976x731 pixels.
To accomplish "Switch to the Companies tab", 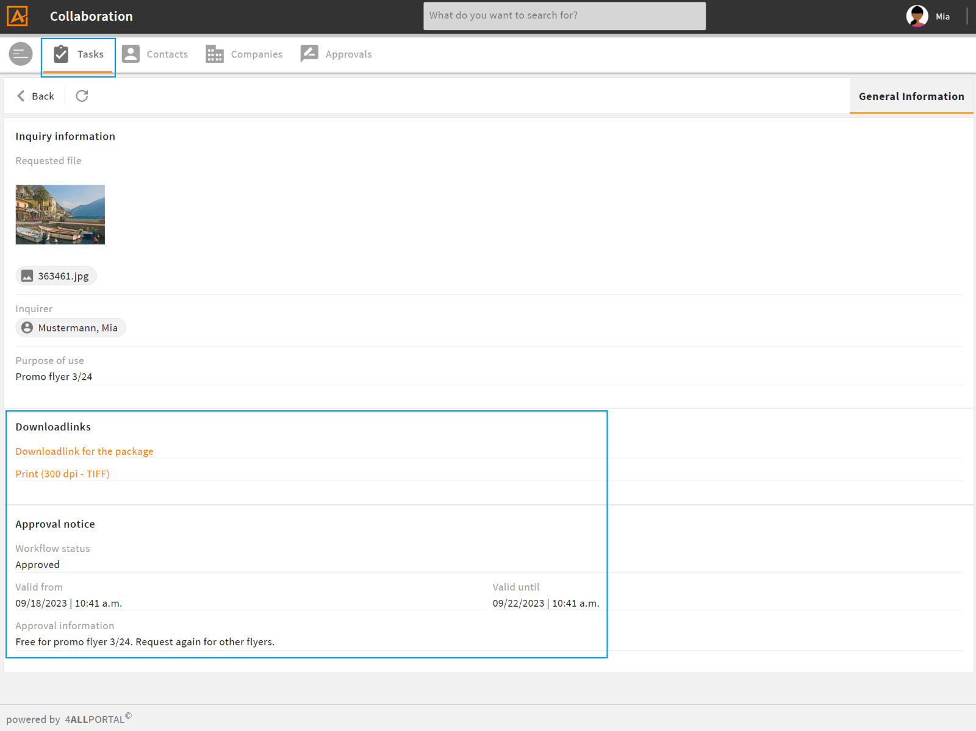I will [x=244, y=54].
